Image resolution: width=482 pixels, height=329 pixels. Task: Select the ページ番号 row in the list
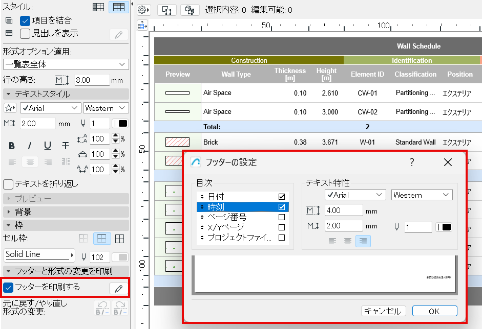243,217
